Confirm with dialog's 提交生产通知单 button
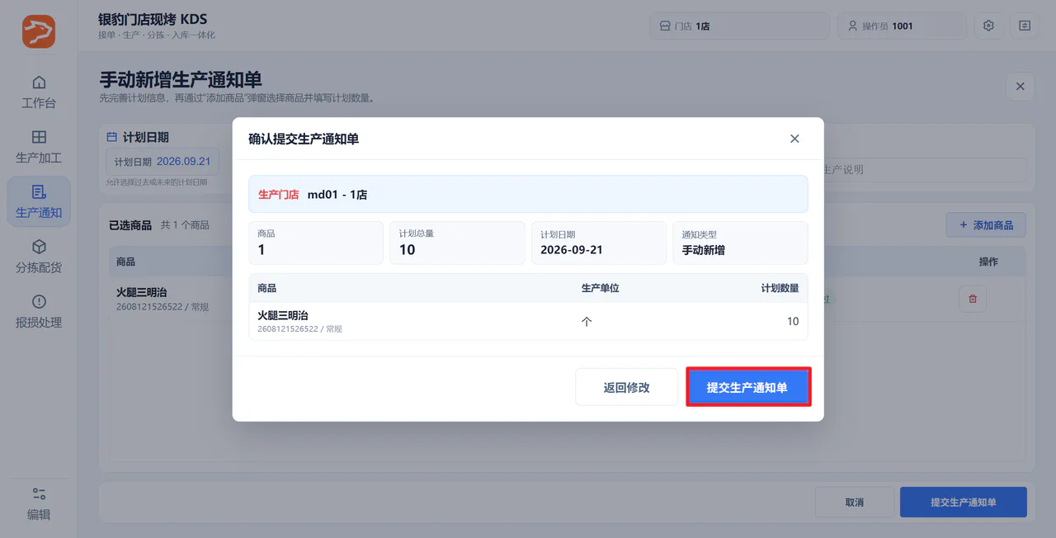The width and height of the screenshot is (1056, 538). [747, 387]
